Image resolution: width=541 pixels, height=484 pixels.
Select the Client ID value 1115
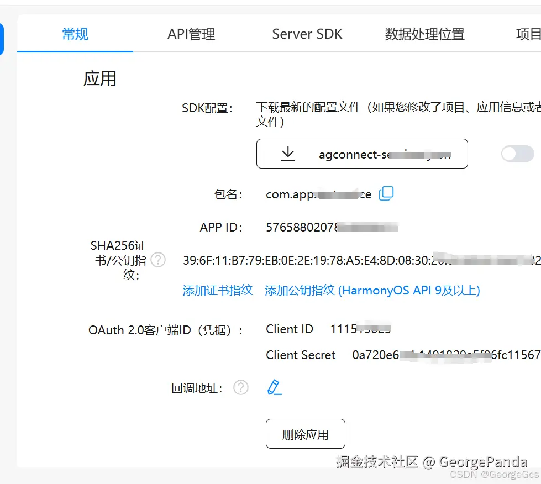click(360, 329)
